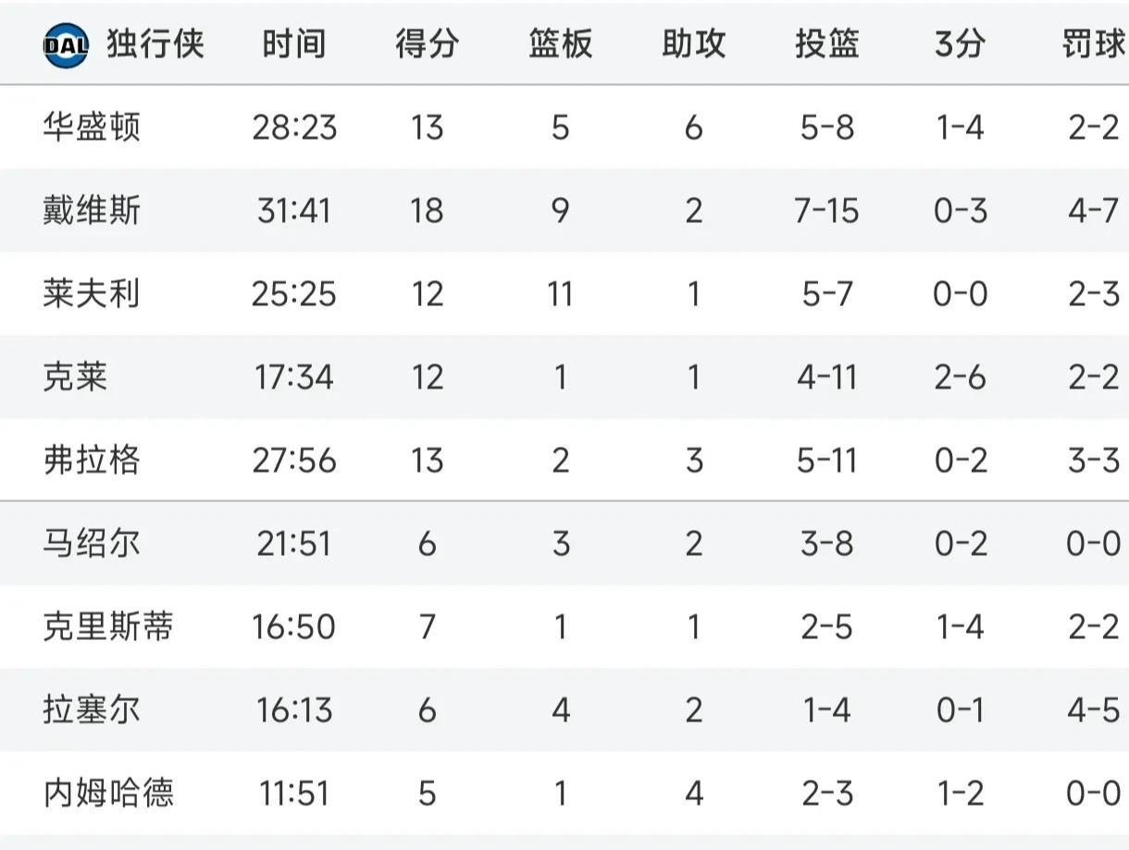Click 戴维斯's 18 points cell

coord(427,211)
